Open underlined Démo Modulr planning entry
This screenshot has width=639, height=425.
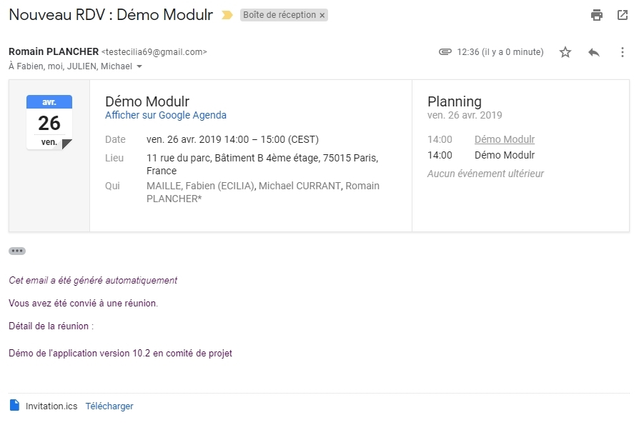[x=505, y=139]
